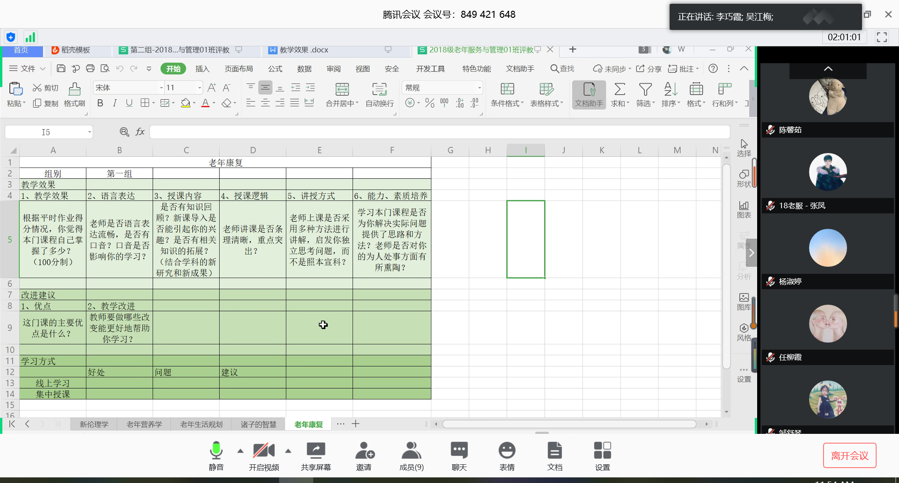Open the invite participants icon
899x483 pixels.
(x=364, y=451)
